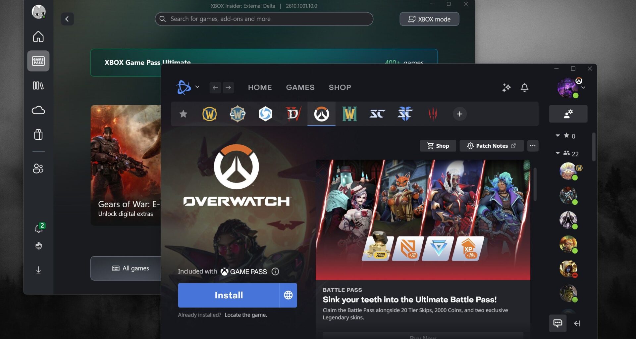This screenshot has width=636, height=339.
Task: Open friend avatar with do-not-disturb status
Action: pyautogui.click(x=568, y=269)
